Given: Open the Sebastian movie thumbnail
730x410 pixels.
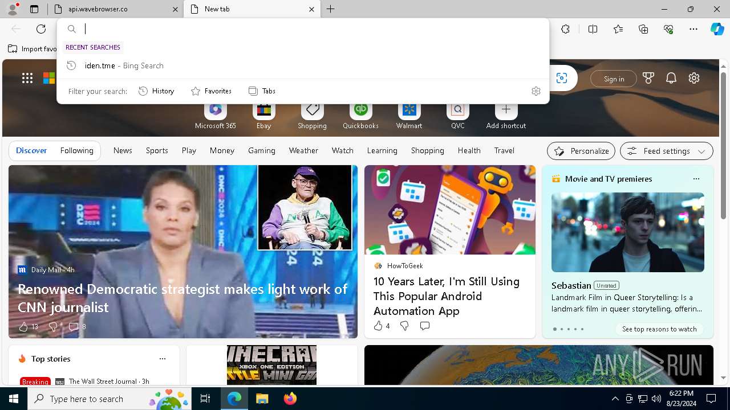Looking at the screenshot, I should pos(628,232).
